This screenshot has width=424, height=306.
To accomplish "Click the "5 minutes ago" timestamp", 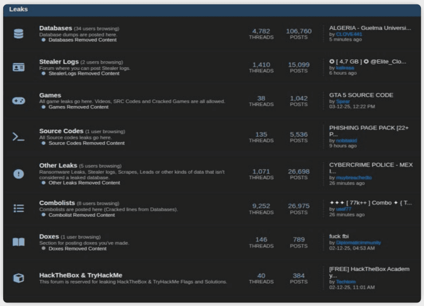I will [345, 39].
